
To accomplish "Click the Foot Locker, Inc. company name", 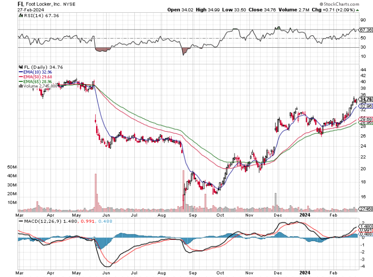I will 44,4.
